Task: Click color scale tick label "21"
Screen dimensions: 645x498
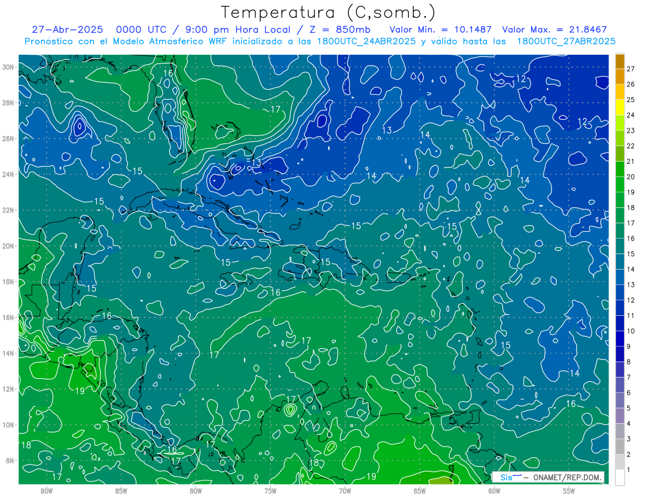Action: 631,162
